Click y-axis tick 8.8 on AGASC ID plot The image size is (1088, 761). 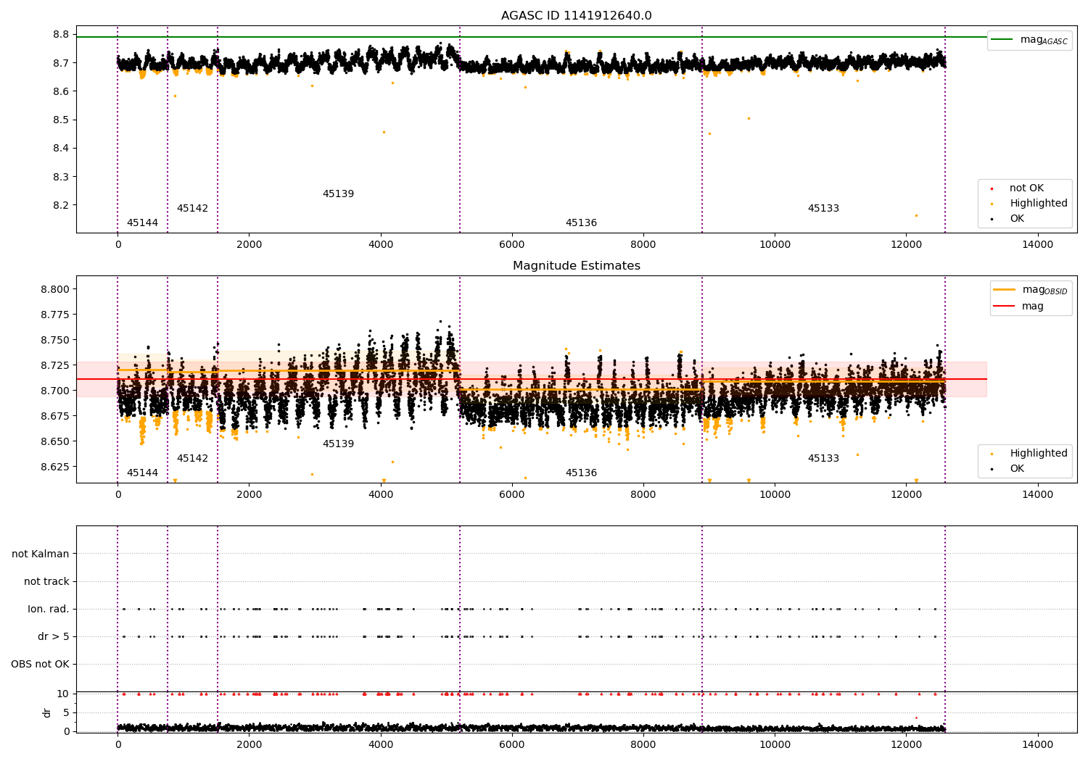[x=61, y=35]
